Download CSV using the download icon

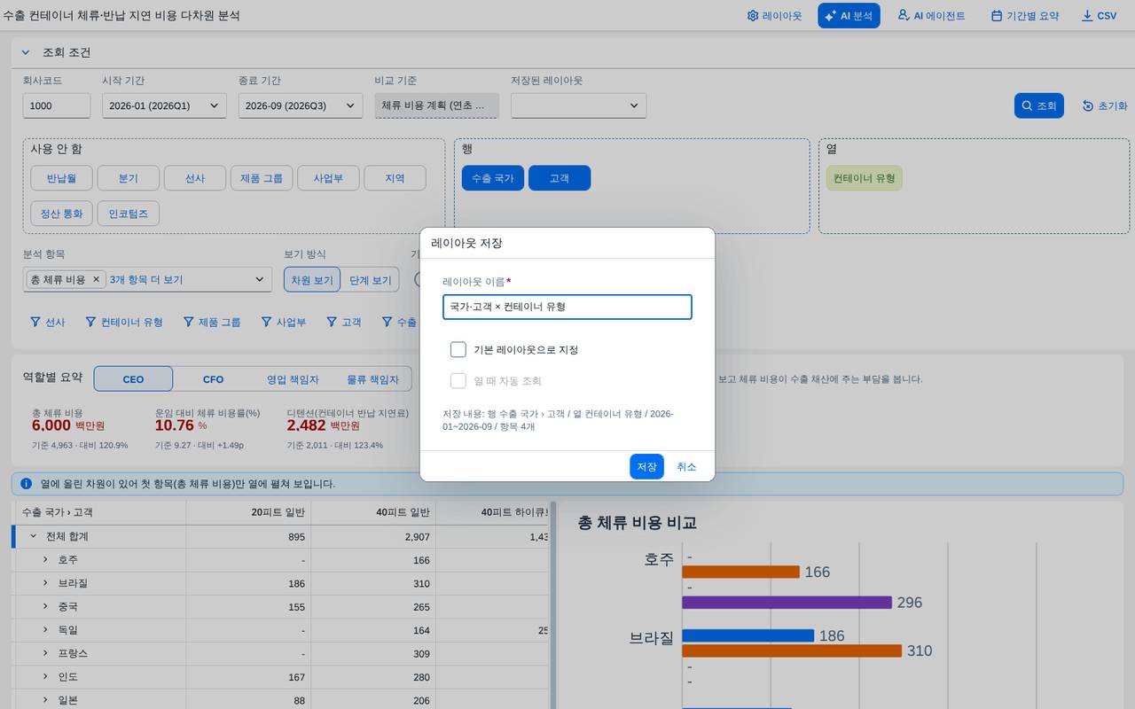(1087, 16)
